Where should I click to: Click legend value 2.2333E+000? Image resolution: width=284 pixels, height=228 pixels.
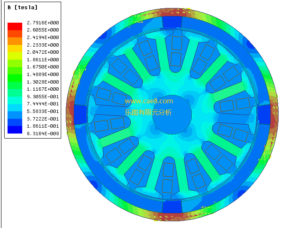coord(43,45)
